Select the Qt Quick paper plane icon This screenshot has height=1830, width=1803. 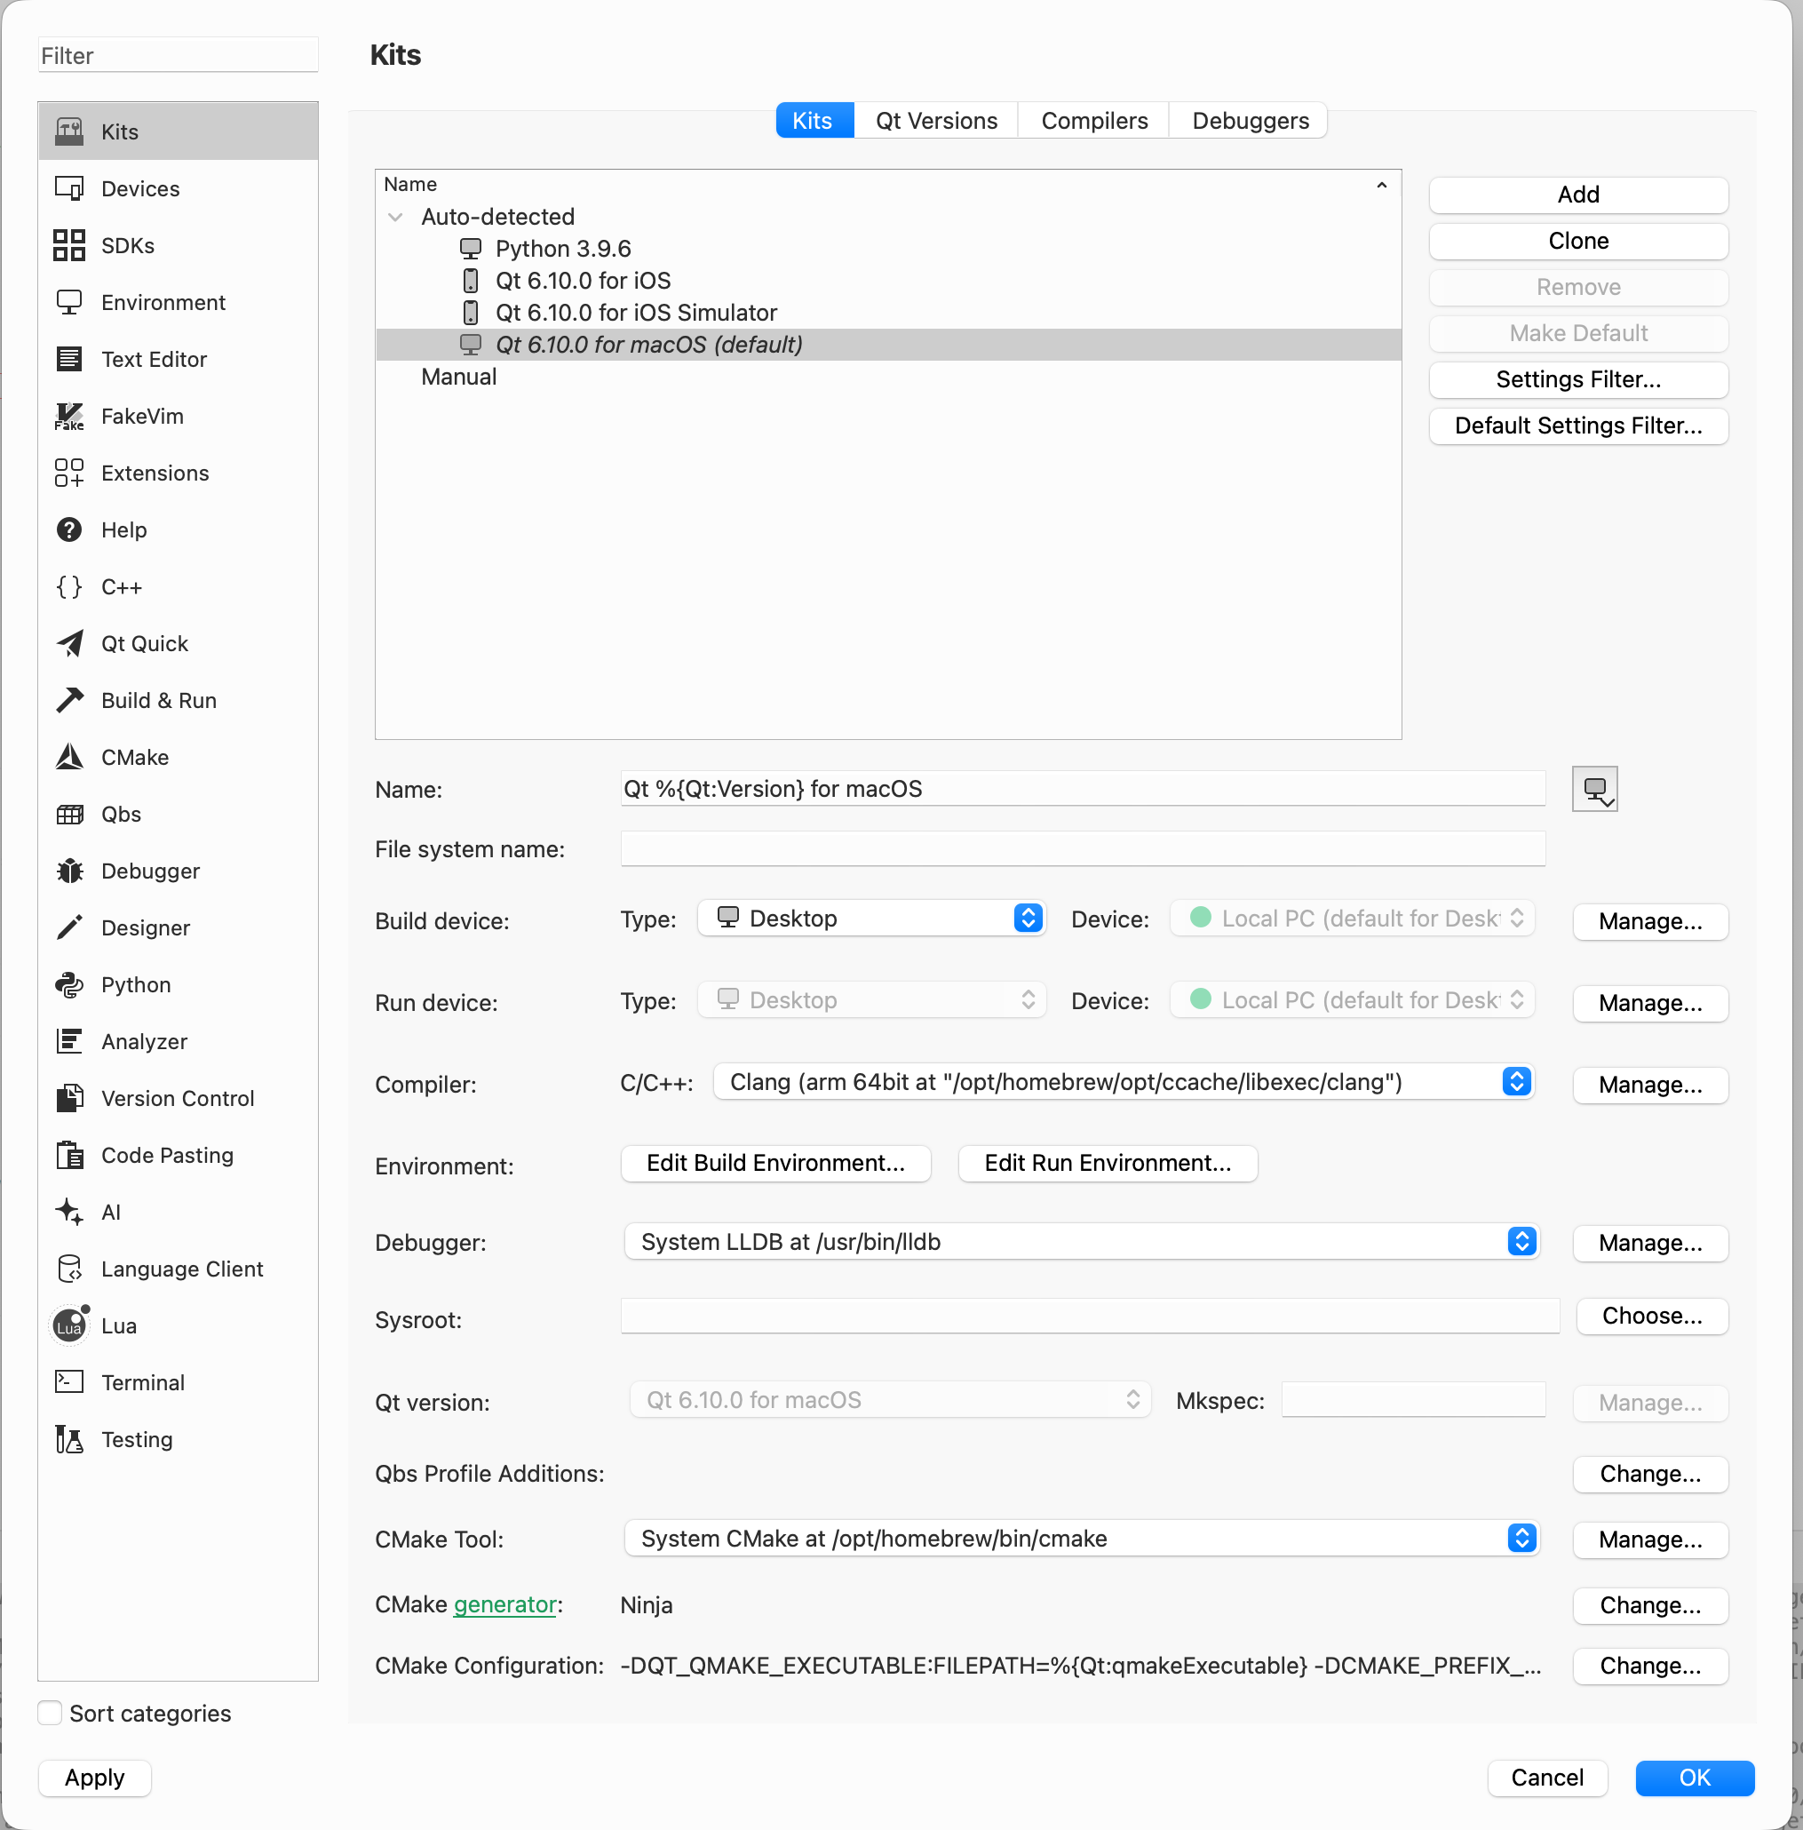[69, 643]
